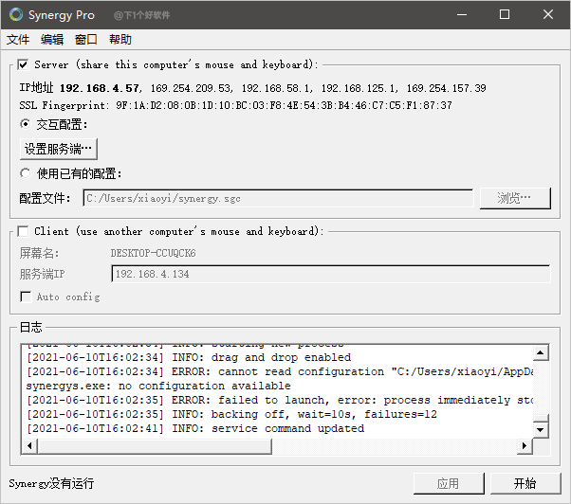This screenshot has width=571, height=504.
Task: Click the SSL Fingerprint value text
Action: pos(284,105)
